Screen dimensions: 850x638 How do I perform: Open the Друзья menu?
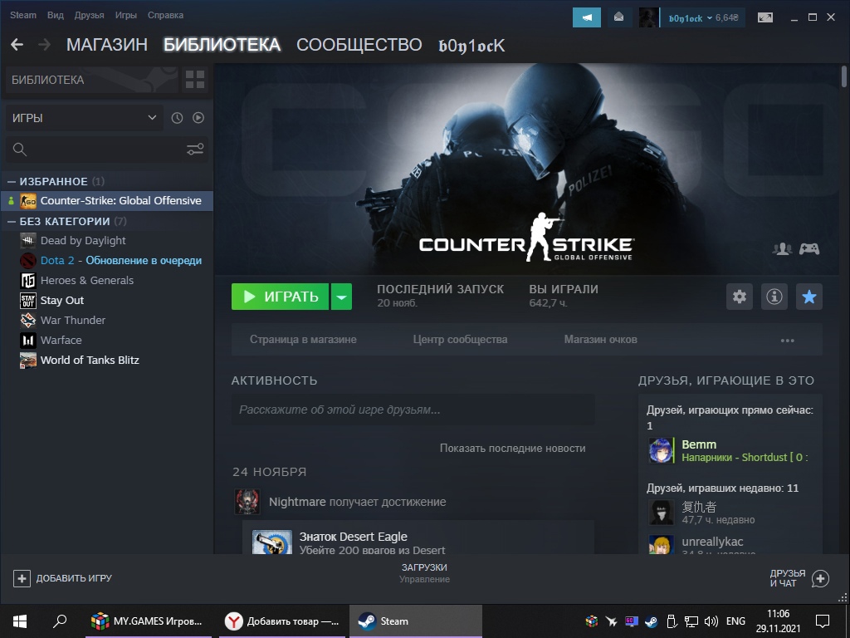[89, 15]
